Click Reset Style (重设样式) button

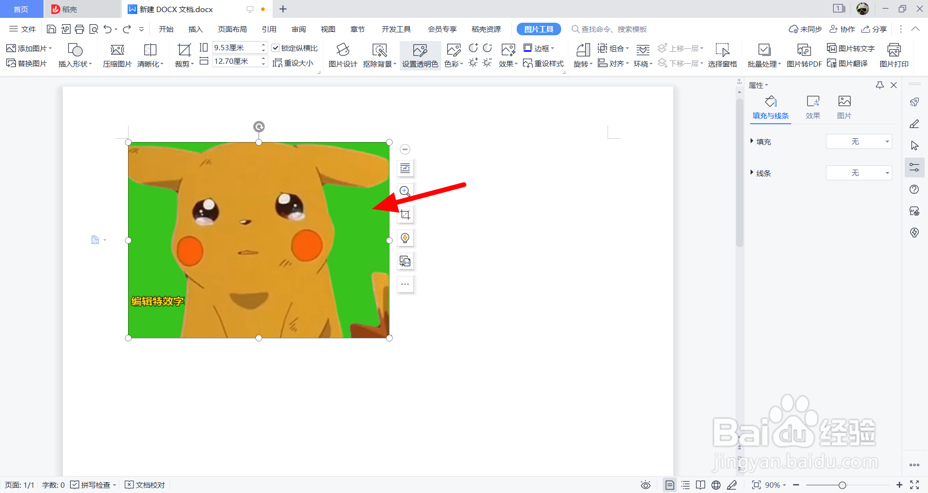pyautogui.click(x=543, y=63)
